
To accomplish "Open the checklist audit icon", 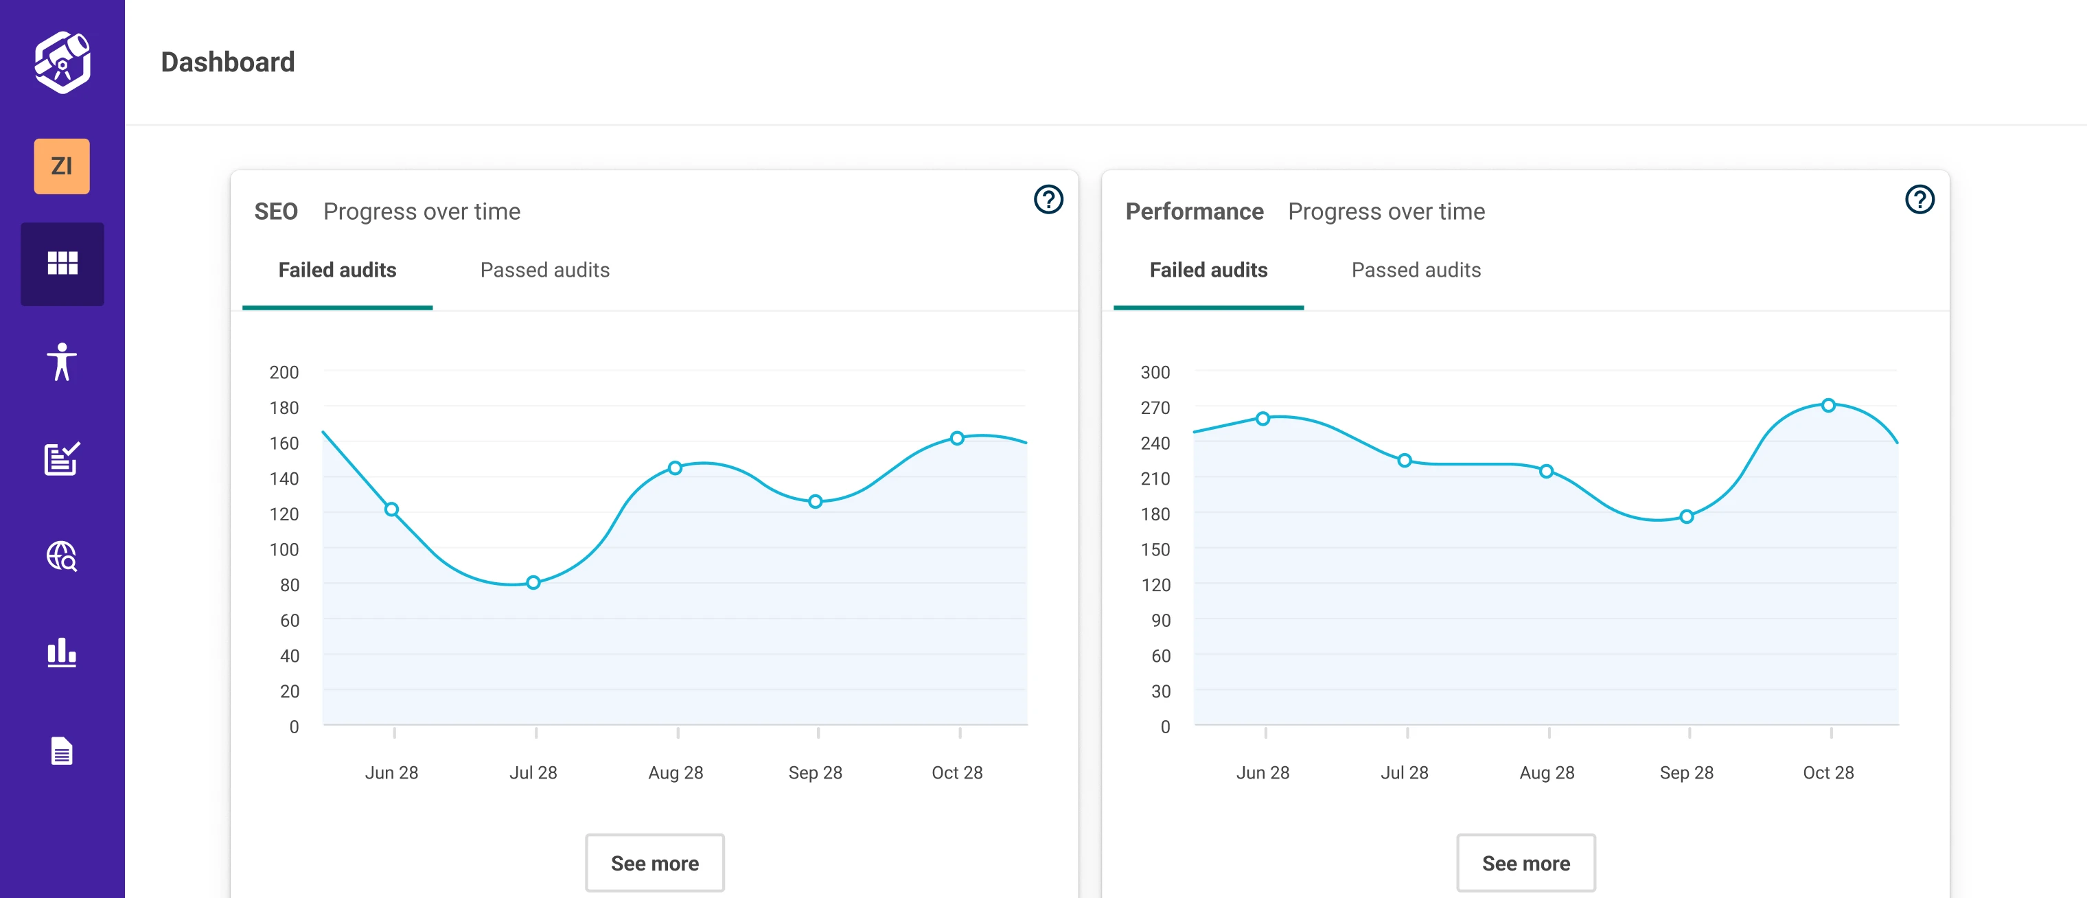I will coord(62,459).
